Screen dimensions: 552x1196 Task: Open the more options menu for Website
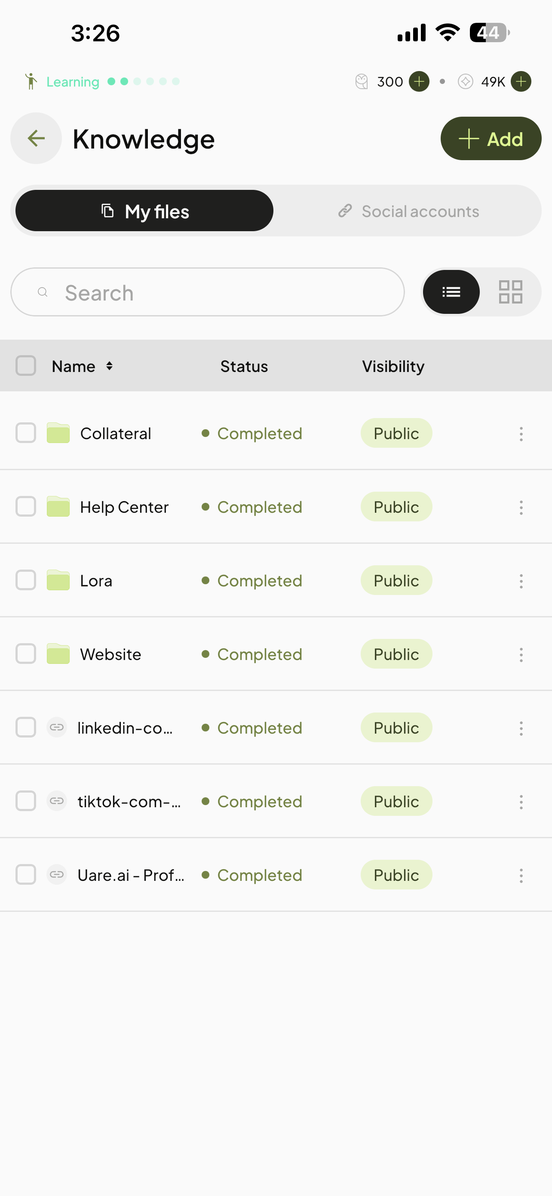521,655
